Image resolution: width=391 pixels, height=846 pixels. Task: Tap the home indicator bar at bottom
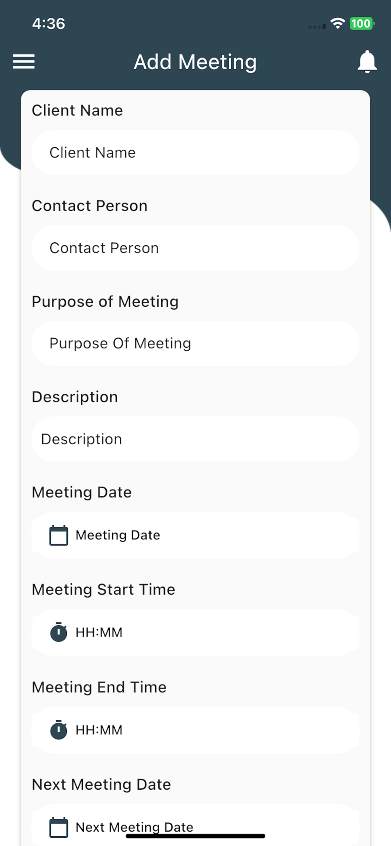pyautogui.click(x=195, y=836)
